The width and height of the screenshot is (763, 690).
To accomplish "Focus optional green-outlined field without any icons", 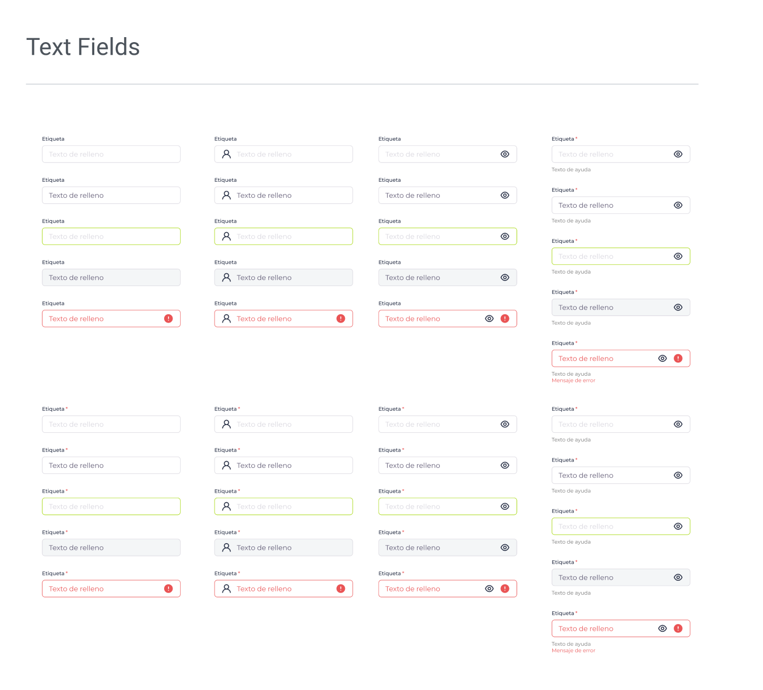I will click(x=111, y=237).
